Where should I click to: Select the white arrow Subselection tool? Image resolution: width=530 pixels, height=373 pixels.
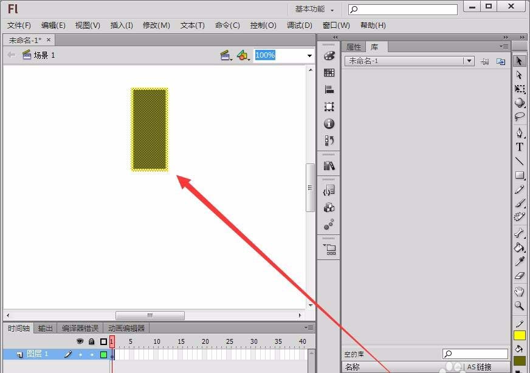pyautogui.click(x=519, y=75)
